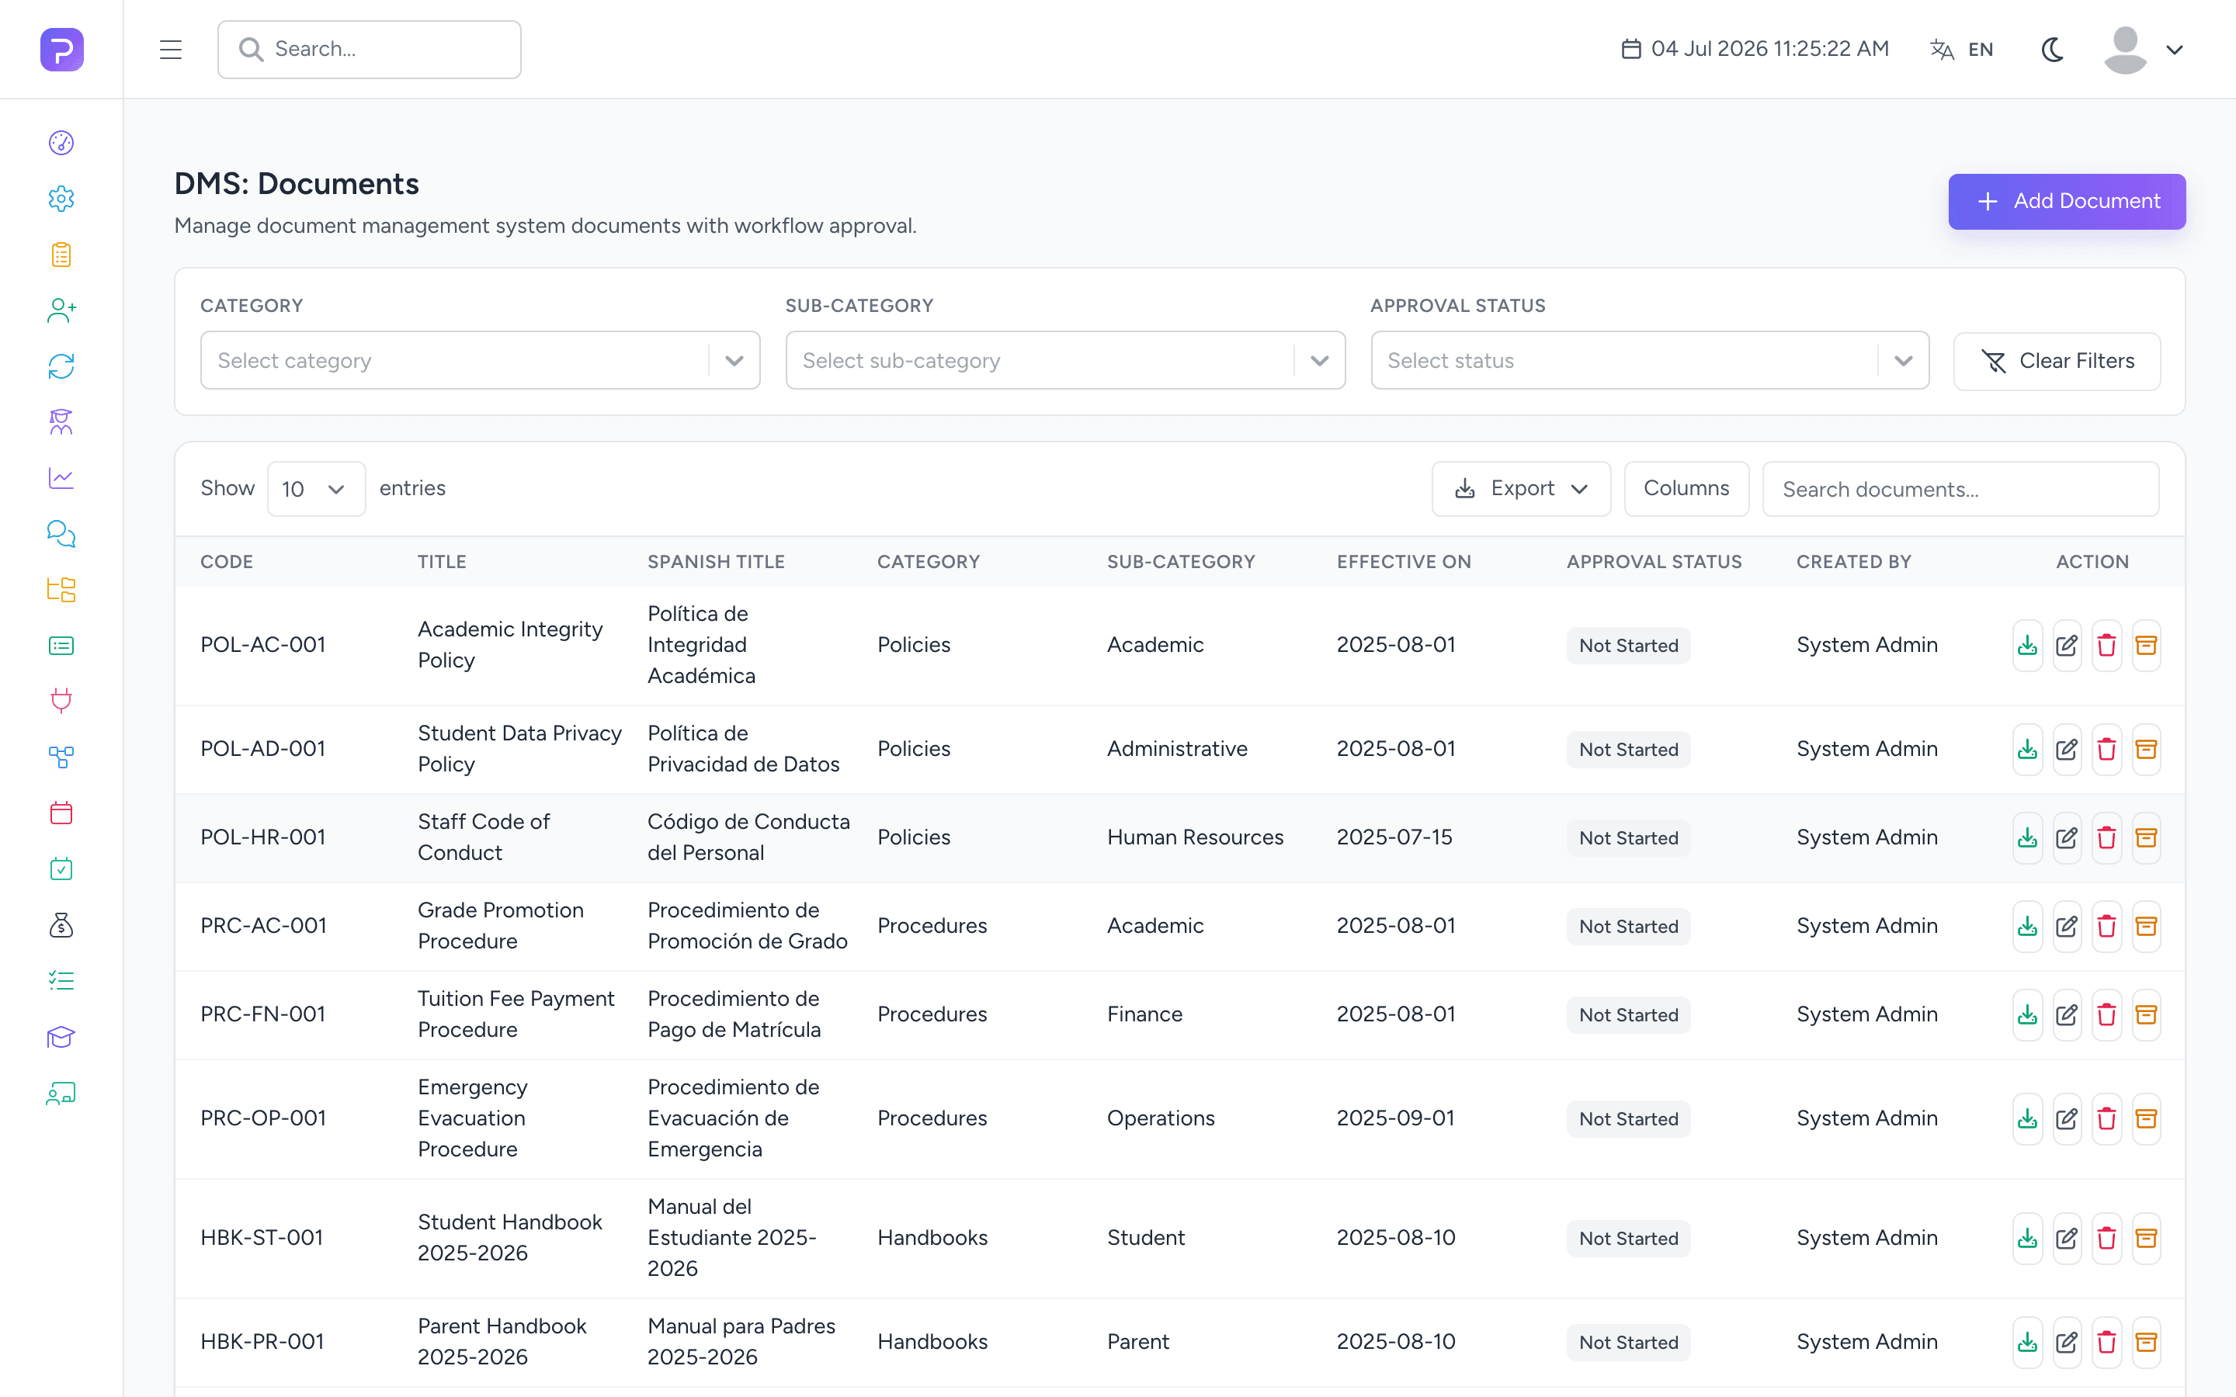This screenshot has width=2236, height=1397.
Task: Delete document HBK-ST-001
Action: pyautogui.click(x=2106, y=1238)
